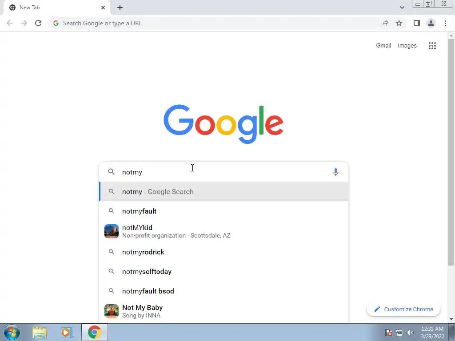Click the Show desktop strip on the taskbar
Viewport: 455px width, 341px height.
point(452,332)
